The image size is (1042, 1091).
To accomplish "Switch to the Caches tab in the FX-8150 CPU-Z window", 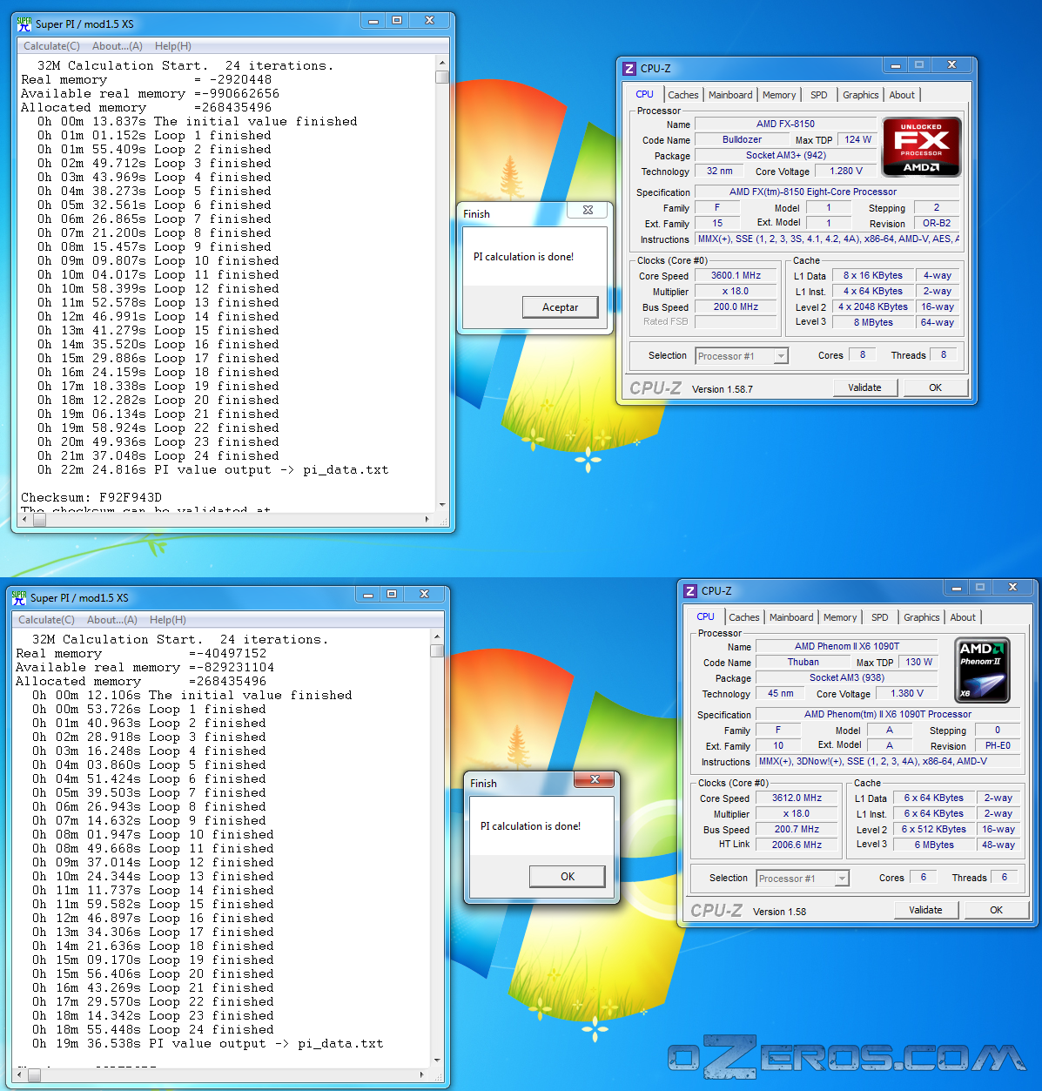I will [x=683, y=95].
